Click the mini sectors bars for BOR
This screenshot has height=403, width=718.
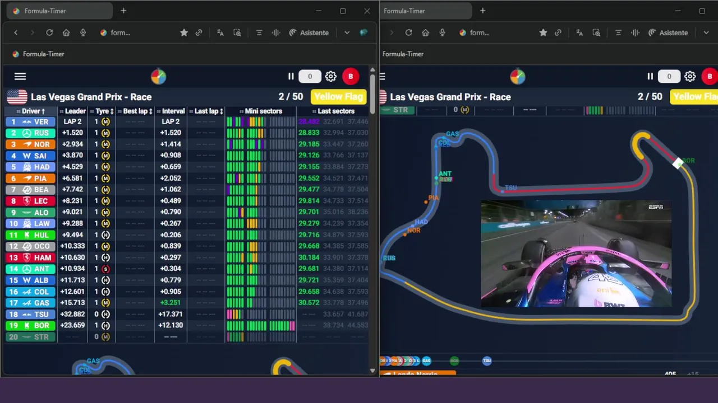(261, 325)
